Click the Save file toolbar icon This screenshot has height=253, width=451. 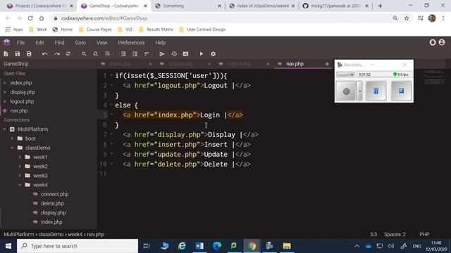point(17,54)
